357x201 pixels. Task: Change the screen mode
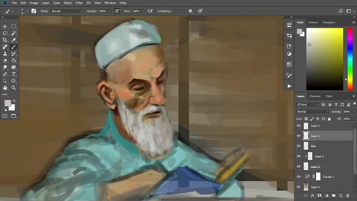[14, 116]
